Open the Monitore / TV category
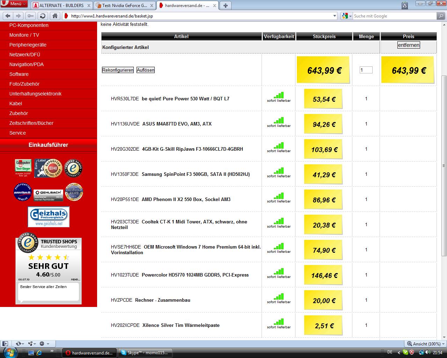 click(24, 35)
